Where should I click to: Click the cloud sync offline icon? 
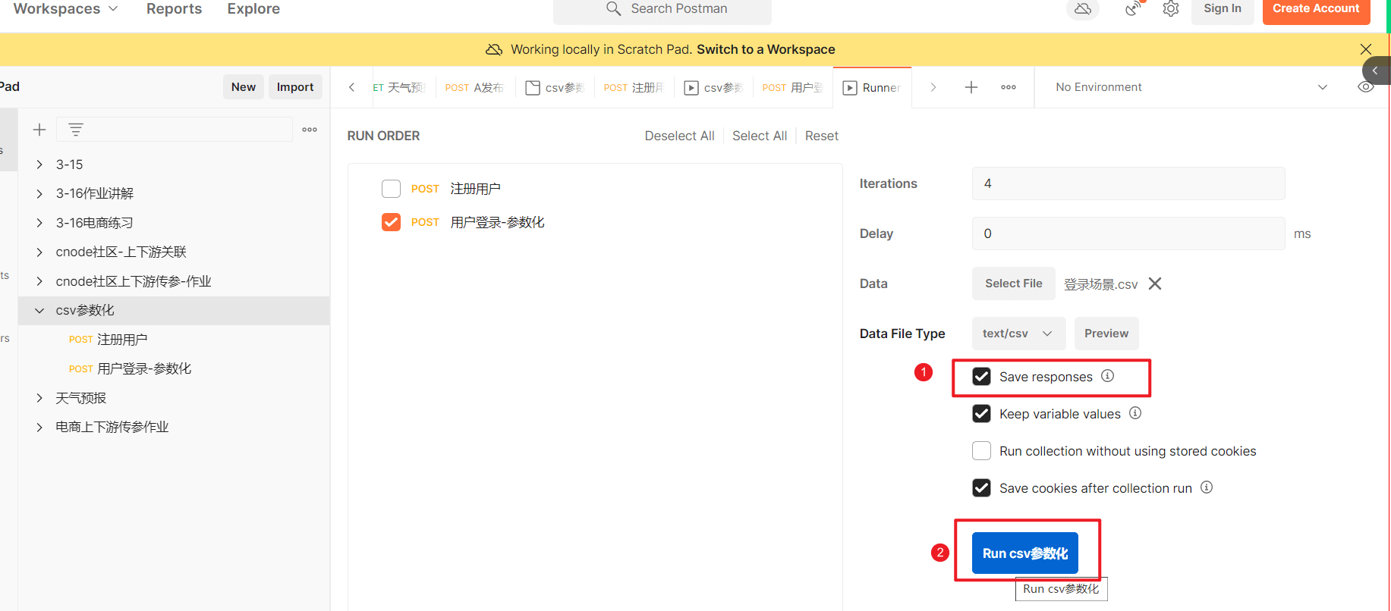pyautogui.click(x=1083, y=9)
